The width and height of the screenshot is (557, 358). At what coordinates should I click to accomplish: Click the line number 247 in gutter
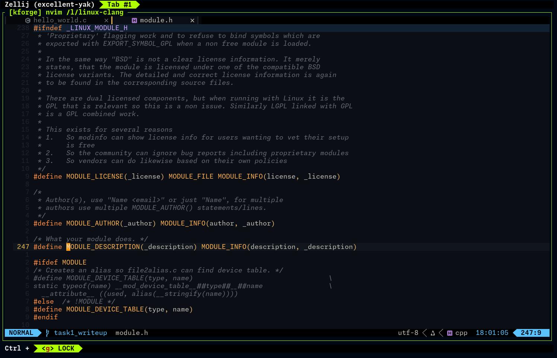pyautogui.click(x=23, y=247)
